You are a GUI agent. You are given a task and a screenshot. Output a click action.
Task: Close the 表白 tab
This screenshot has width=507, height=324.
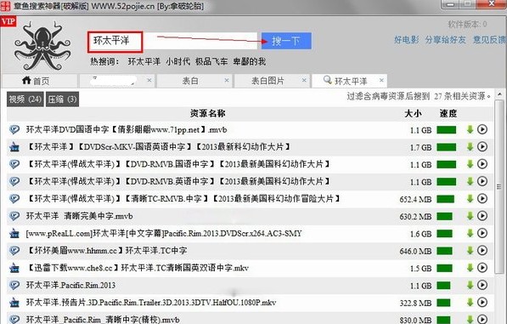coord(227,80)
